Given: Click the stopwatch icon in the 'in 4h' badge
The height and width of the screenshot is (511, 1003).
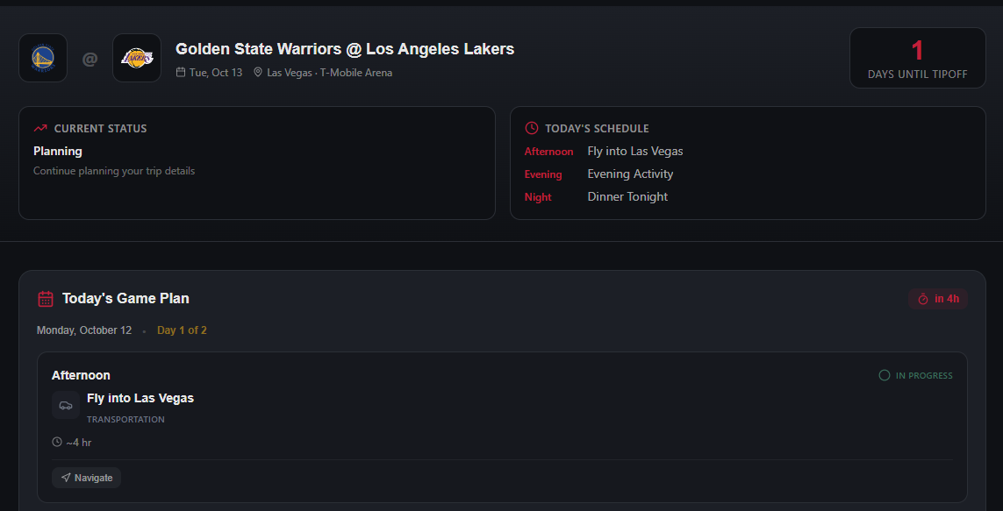Looking at the screenshot, I should 922,299.
